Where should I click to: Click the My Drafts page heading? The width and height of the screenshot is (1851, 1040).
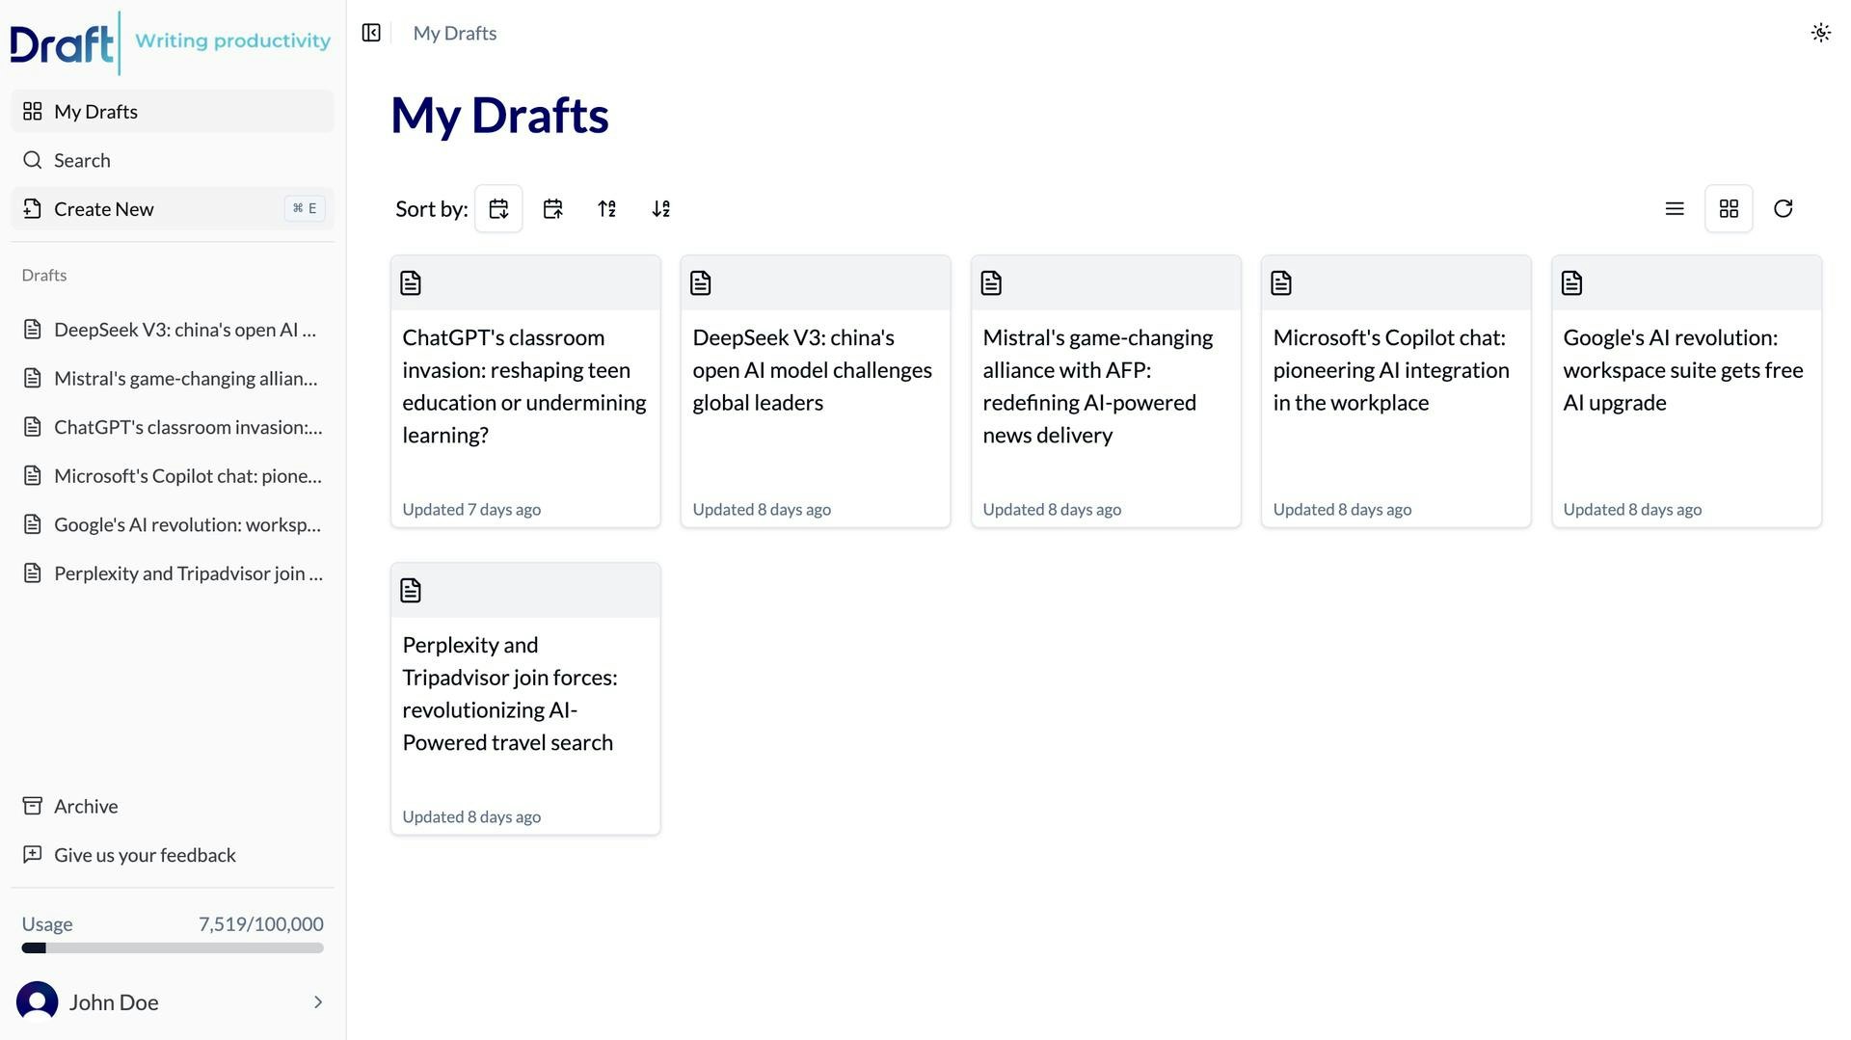pos(499,115)
